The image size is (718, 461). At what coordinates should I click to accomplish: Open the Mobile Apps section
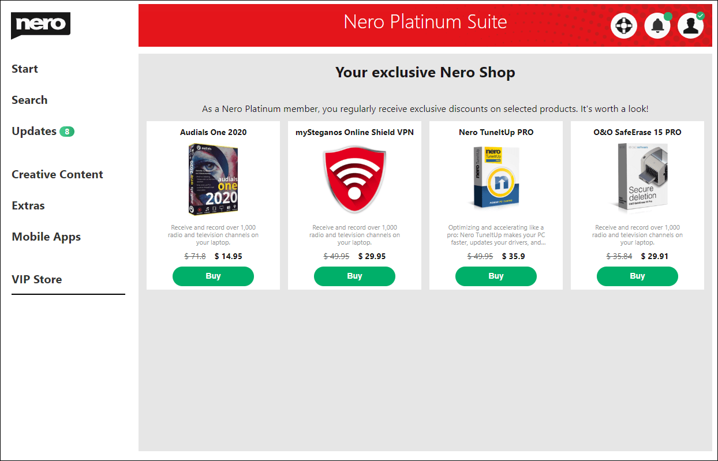[46, 237]
